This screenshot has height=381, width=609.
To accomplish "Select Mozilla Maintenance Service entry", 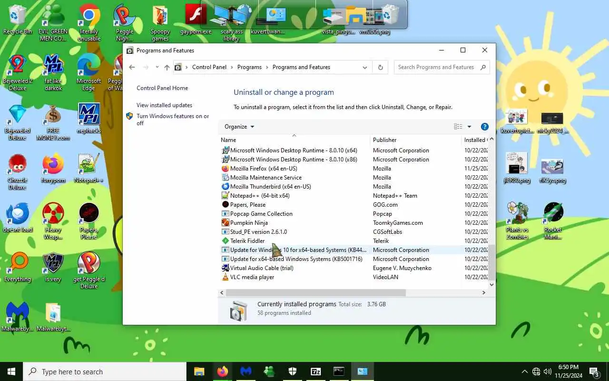I will click(354, 178).
